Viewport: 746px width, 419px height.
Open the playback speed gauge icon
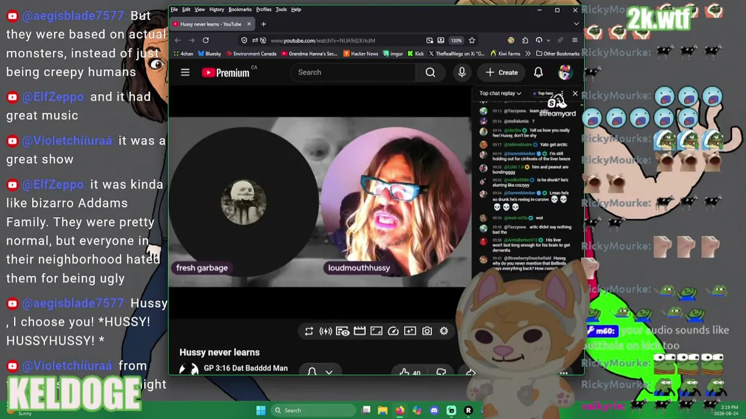tap(393, 331)
